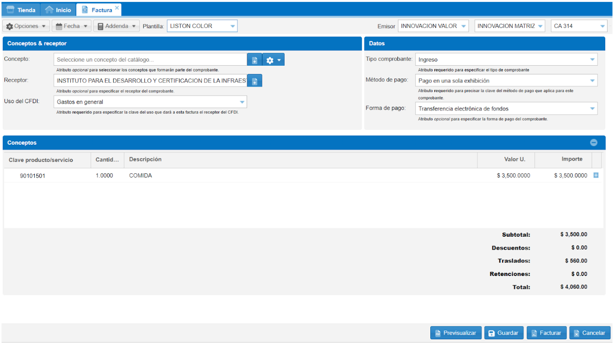Open the gear settings next to Concepto
The image size is (614, 343).
tap(273, 60)
